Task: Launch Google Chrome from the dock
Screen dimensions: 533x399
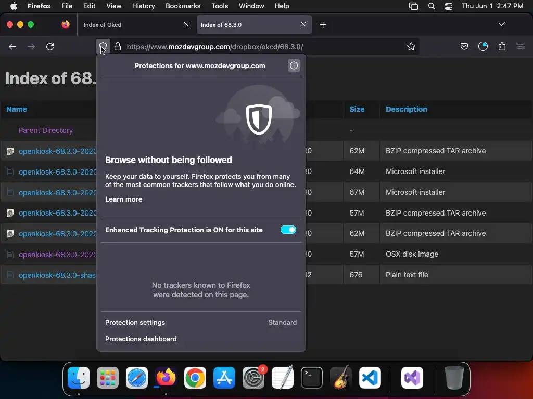Action: 195,378
